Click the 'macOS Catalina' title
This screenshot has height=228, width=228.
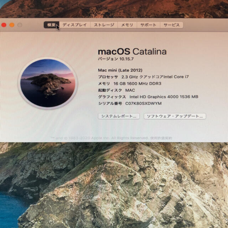pos(132,52)
